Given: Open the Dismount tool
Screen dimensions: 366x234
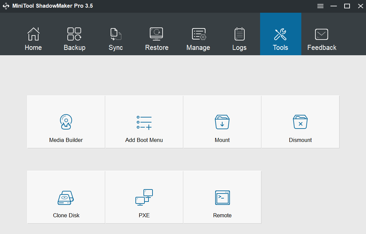Looking at the screenshot, I should click(x=300, y=122).
